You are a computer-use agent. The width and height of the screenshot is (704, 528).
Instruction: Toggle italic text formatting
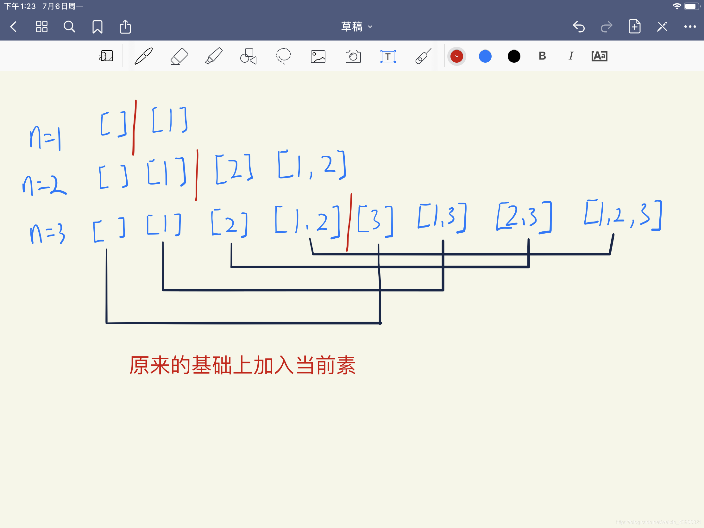tap(571, 56)
